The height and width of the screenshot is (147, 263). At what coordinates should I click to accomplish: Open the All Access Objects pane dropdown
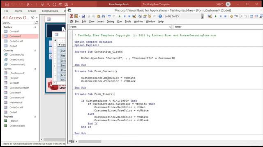pyautogui.click(x=33, y=17)
